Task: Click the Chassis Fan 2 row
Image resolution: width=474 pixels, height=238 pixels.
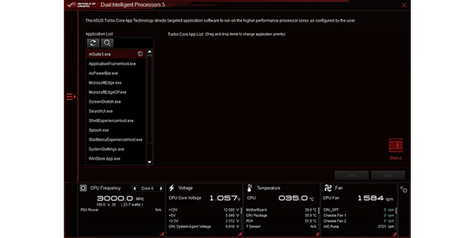Action: (359, 221)
